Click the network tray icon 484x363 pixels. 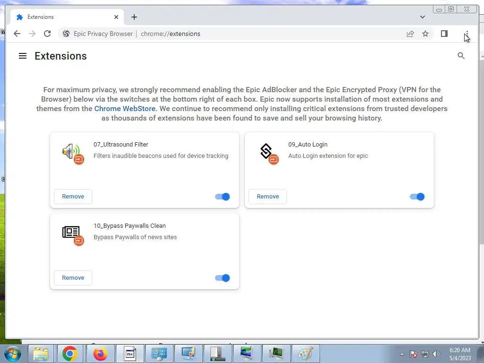coord(425,354)
